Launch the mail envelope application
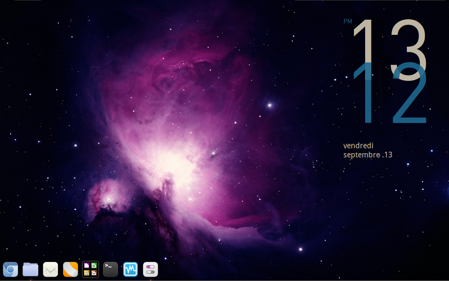The image size is (449, 281). 51,270
